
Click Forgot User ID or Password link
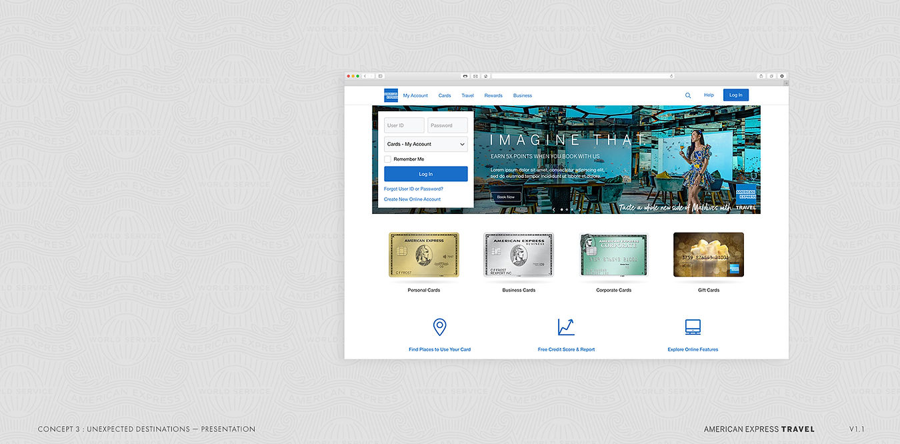(x=413, y=189)
